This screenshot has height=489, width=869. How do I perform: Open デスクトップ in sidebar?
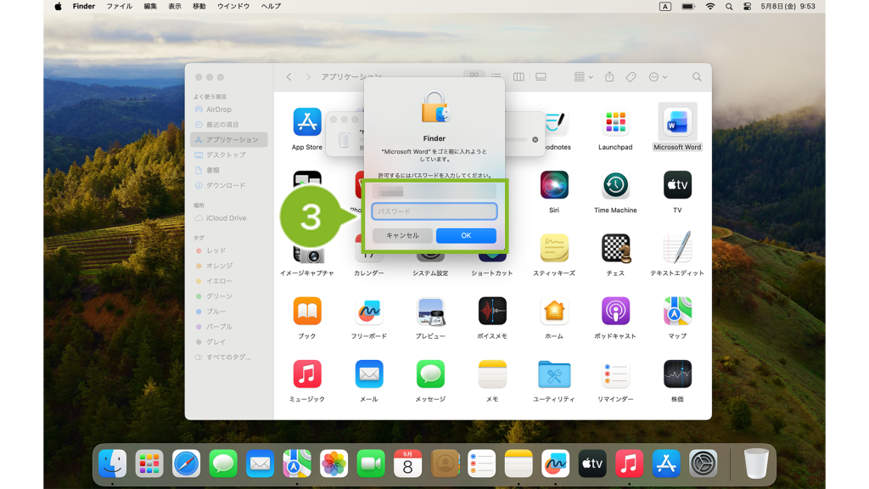(228, 155)
